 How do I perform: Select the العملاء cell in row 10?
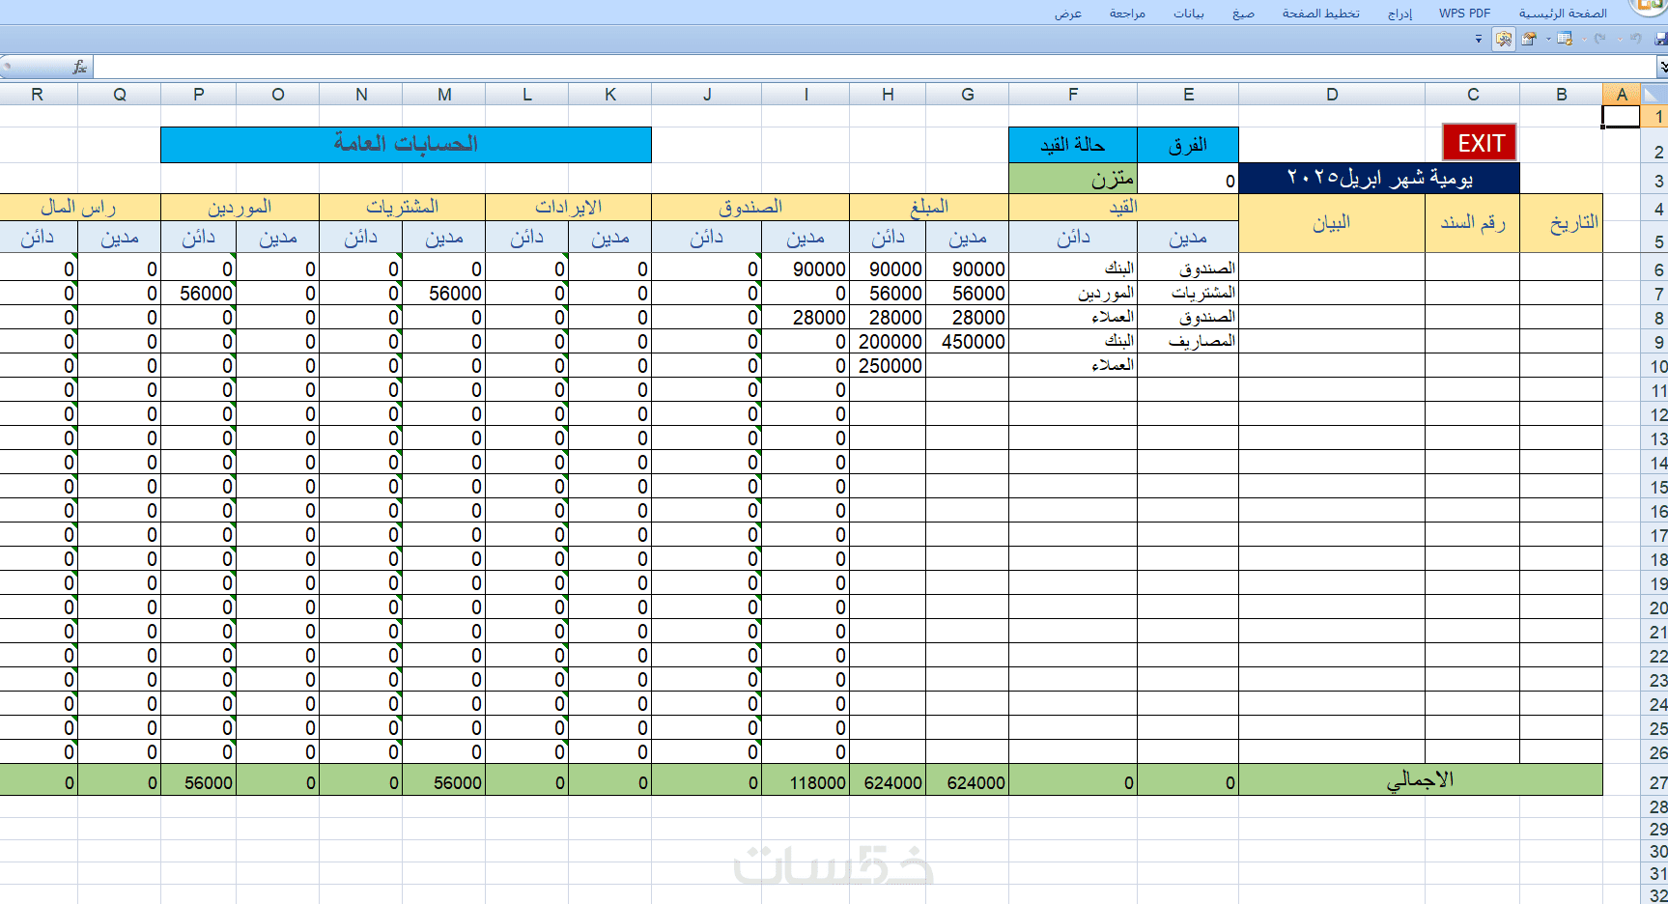coord(1073,365)
